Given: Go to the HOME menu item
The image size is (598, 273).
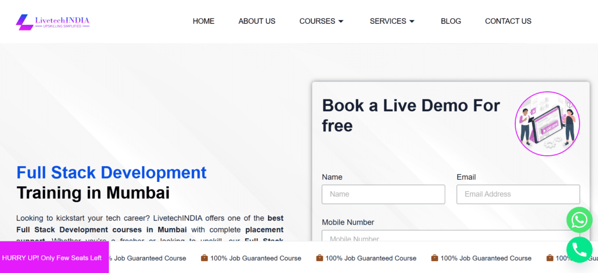Looking at the screenshot, I should coord(203,21).
